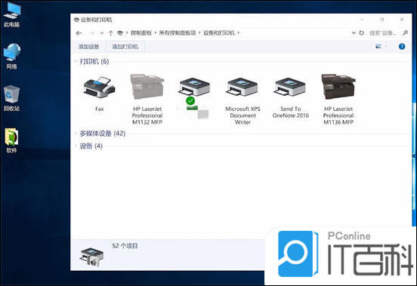The image size is (417, 286).
Task: Open the view options dropdown arrow
Action: click(x=385, y=47)
